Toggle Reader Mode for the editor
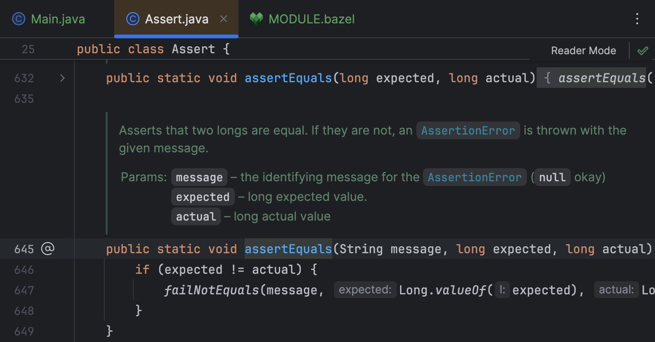Screen dimensions: 655x342 click(583, 50)
